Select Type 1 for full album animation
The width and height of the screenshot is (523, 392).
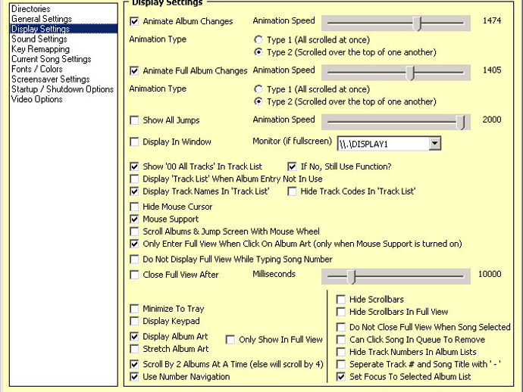[x=258, y=89]
